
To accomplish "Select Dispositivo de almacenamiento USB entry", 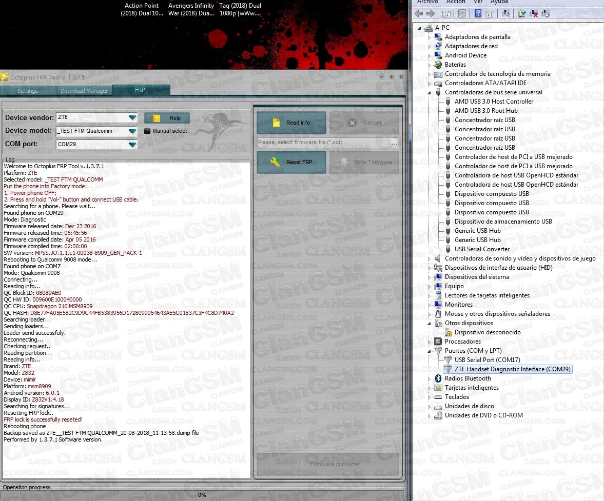I will pos(503,222).
